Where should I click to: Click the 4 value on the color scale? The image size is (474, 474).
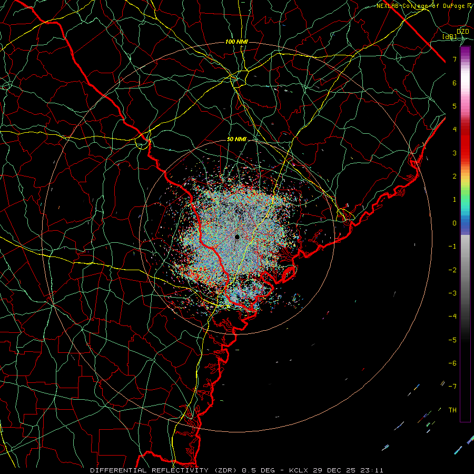tap(455, 130)
